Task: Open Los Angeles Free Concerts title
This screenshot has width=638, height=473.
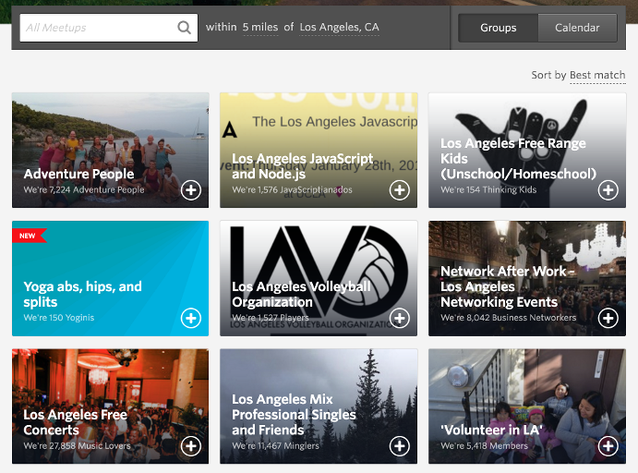Action: click(x=76, y=422)
